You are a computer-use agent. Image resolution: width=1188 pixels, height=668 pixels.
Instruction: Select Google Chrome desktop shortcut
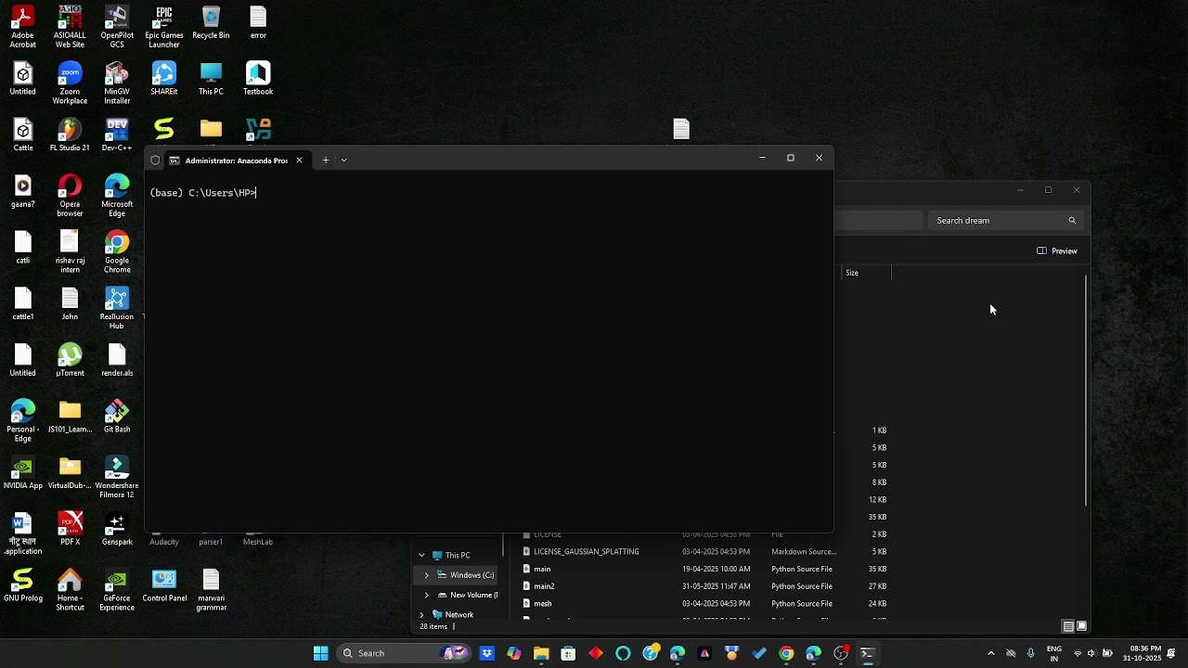tap(117, 252)
